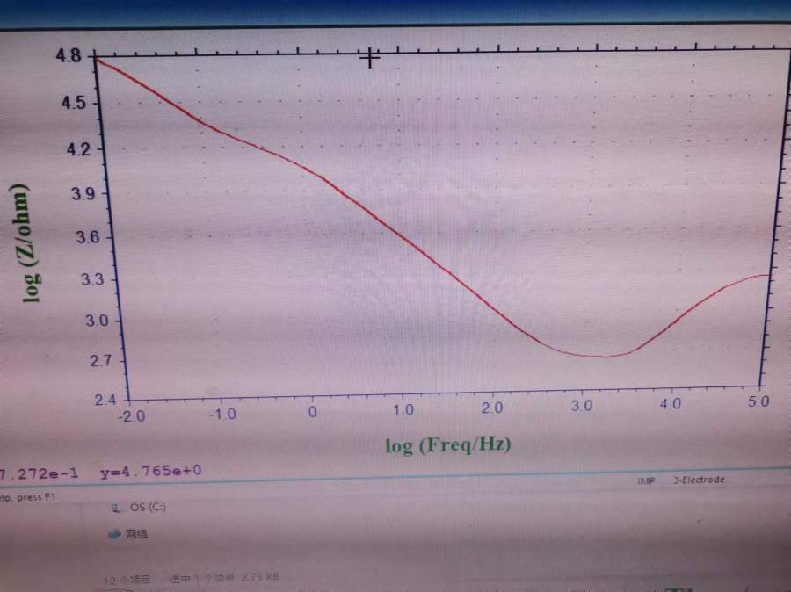Image resolution: width=791 pixels, height=592 pixels.
Task: Click the 4.8 y-axis tick label
Action: point(69,55)
